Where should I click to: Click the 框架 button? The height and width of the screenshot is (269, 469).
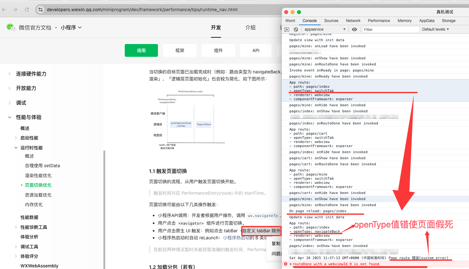pos(180,50)
